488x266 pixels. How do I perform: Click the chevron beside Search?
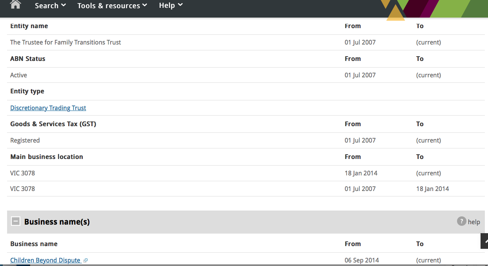coord(63,5)
